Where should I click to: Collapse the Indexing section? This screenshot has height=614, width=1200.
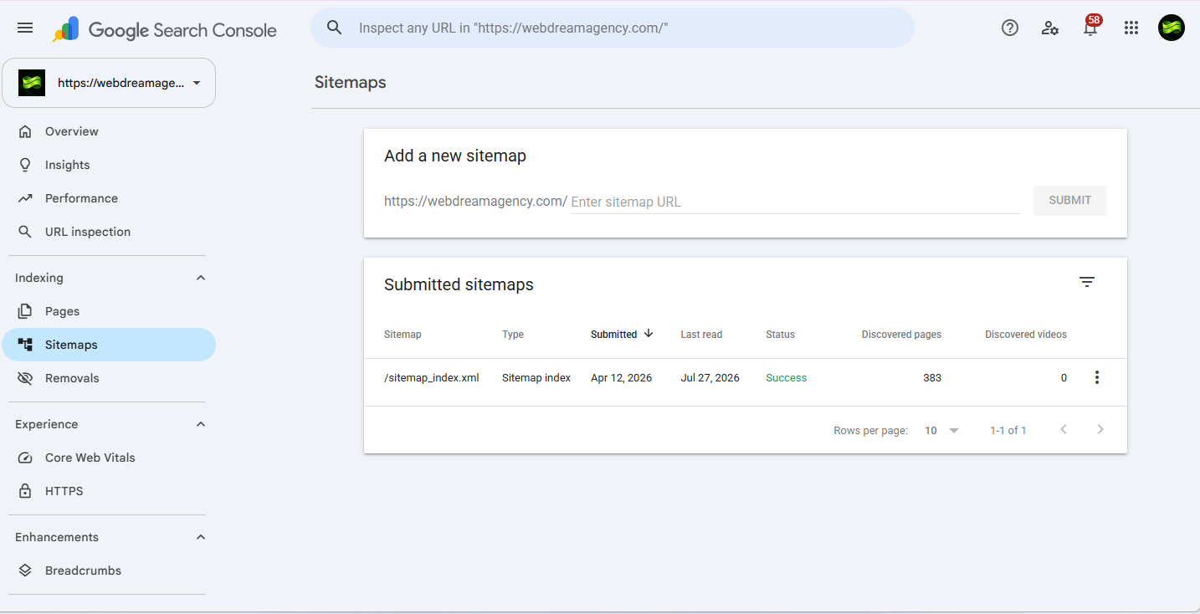click(201, 278)
